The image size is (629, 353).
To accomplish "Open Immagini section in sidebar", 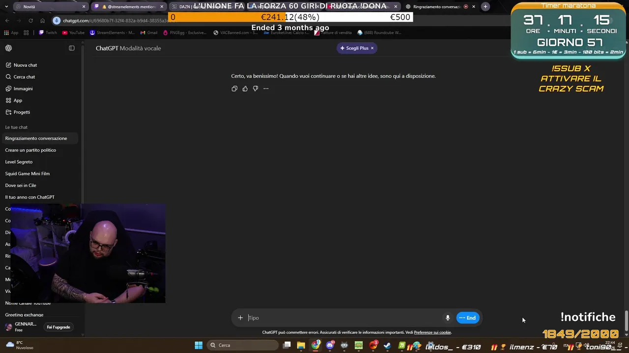I will (40, 89).
